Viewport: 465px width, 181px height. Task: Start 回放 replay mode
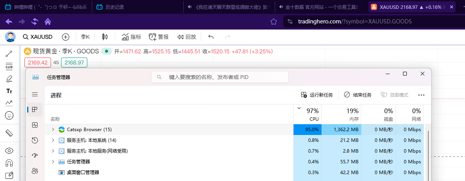[187, 37]
